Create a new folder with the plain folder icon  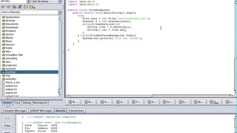pyautogui.click(x=26, y=7)
